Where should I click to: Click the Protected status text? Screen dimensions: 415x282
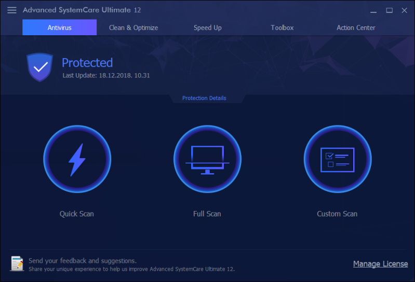click(x=87, y=63)
